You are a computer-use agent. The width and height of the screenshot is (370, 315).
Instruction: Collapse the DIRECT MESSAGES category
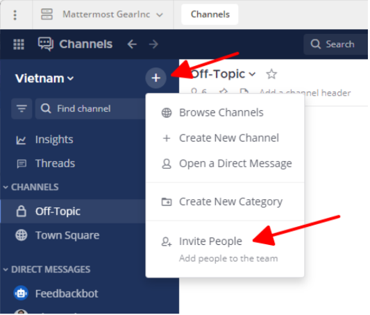click(x=47, y=269)
